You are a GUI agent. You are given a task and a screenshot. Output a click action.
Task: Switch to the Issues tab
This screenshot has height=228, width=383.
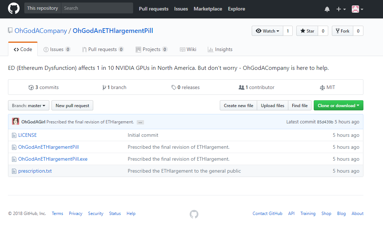57,50
